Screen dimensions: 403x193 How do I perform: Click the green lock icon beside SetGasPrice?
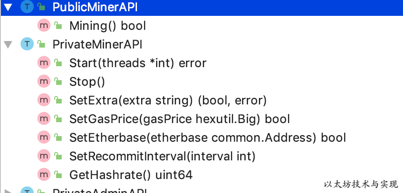click(58, 118)
